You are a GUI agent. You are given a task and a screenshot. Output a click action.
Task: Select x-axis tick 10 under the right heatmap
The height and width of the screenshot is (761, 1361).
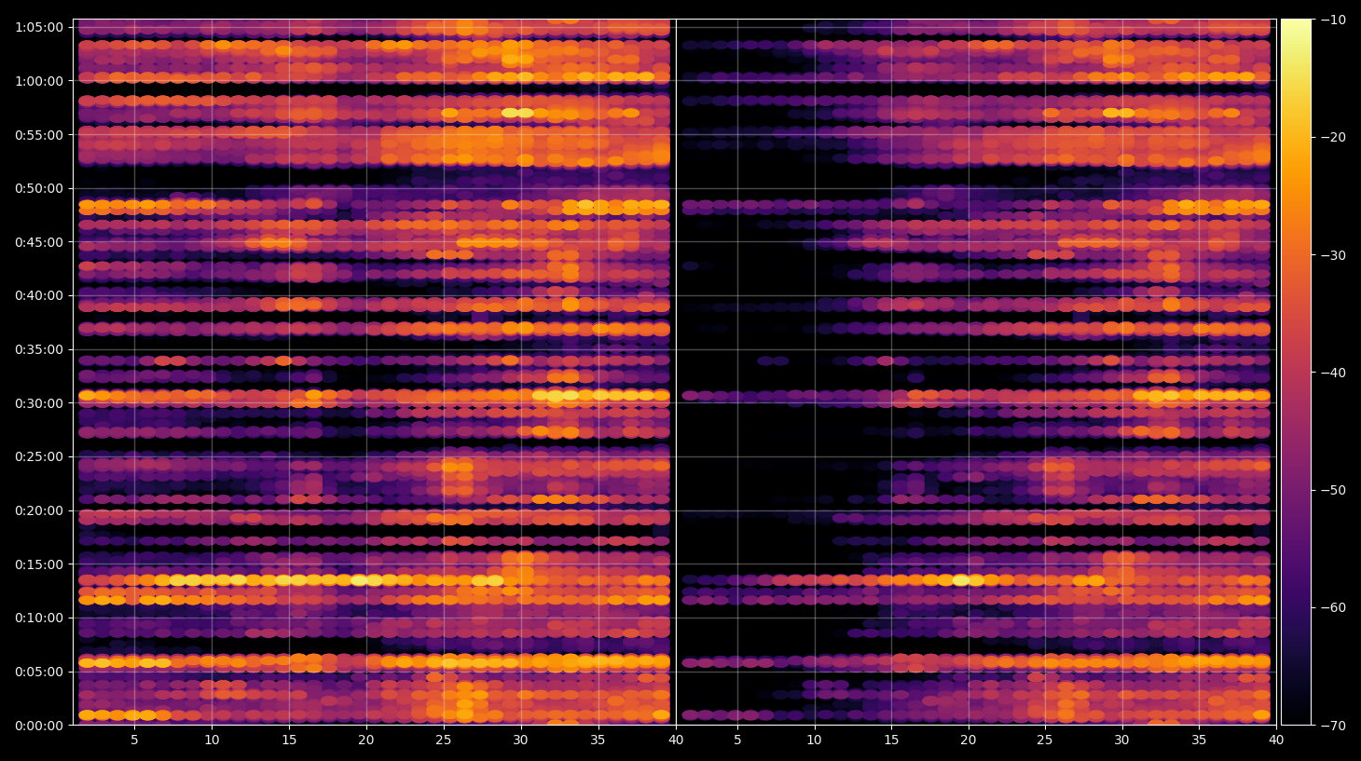(x=814, y=740)
